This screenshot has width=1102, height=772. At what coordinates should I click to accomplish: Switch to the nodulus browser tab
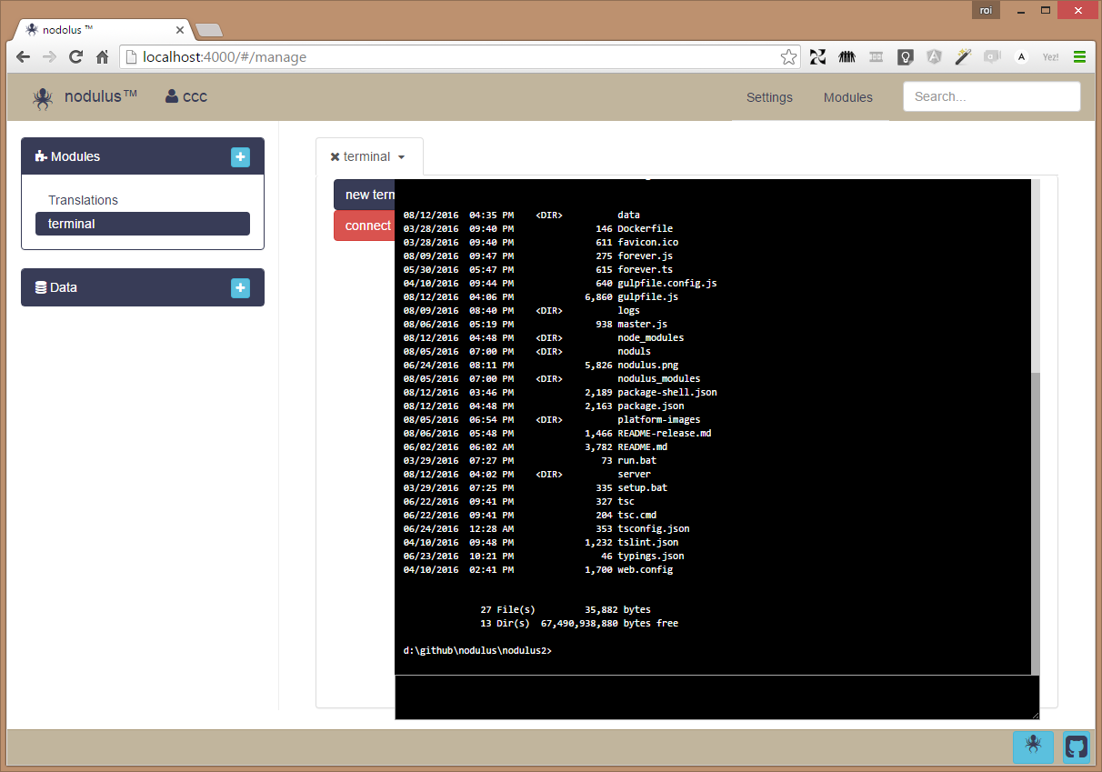(102, 29)
